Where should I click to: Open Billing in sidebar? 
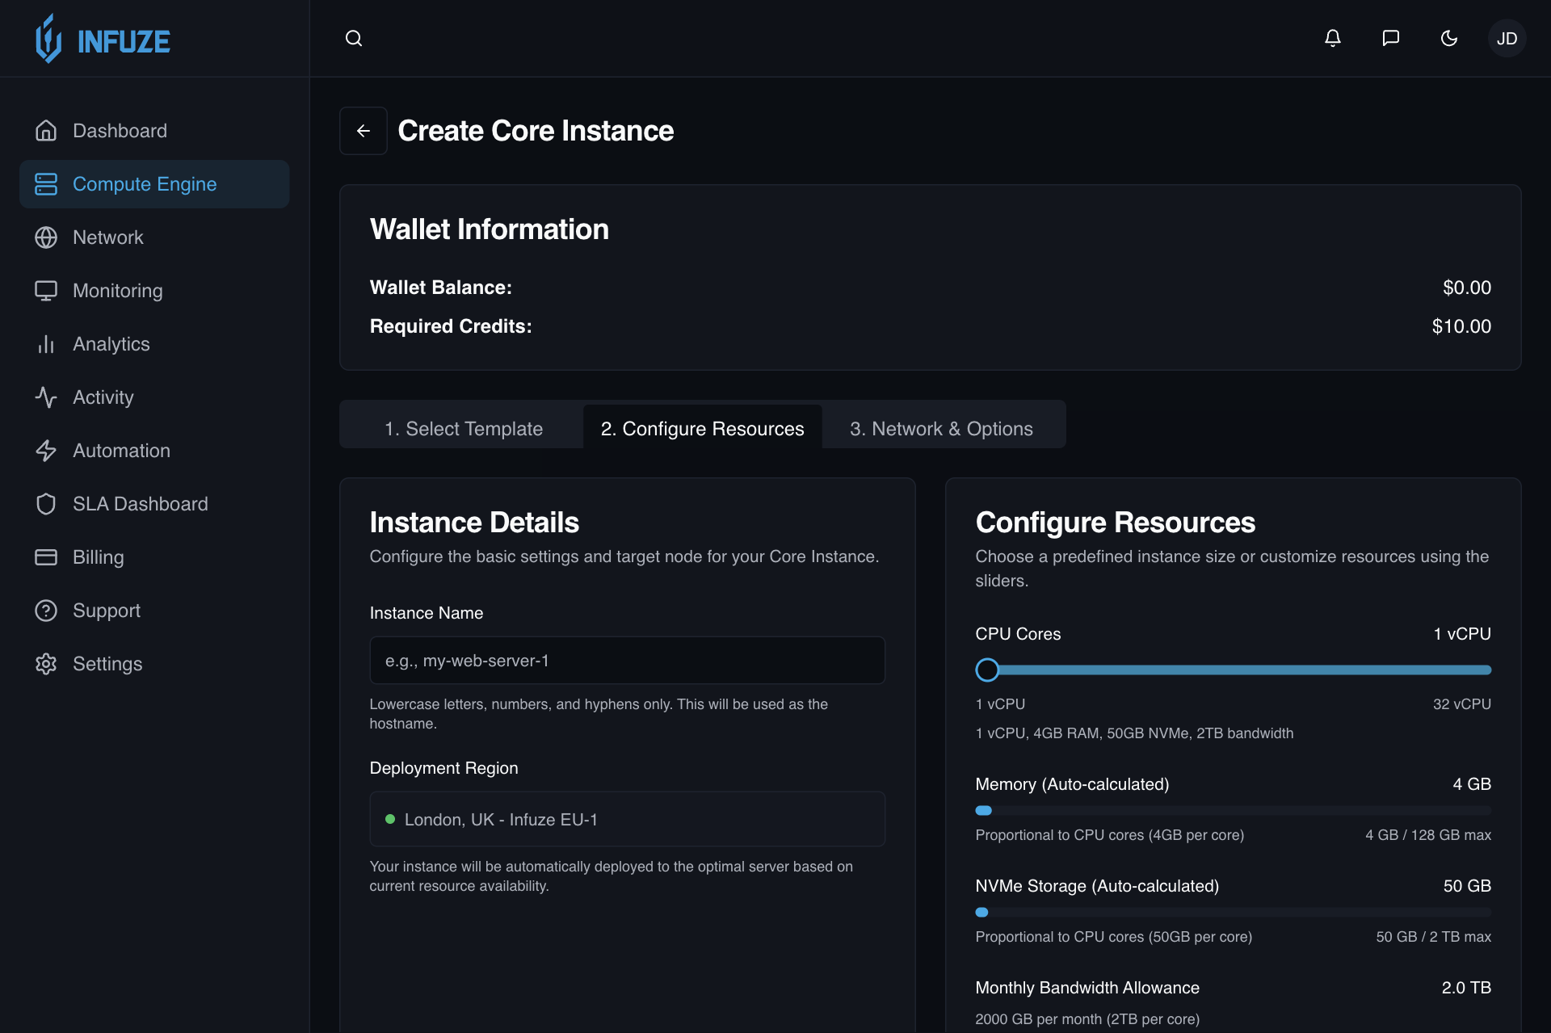pyautogui.click(x=154, y=557)
